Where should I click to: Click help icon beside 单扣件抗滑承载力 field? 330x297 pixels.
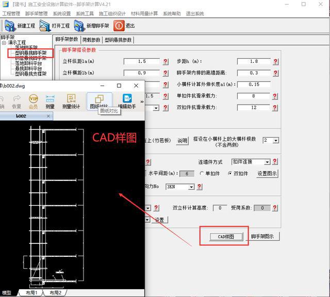tap(275, 96)
